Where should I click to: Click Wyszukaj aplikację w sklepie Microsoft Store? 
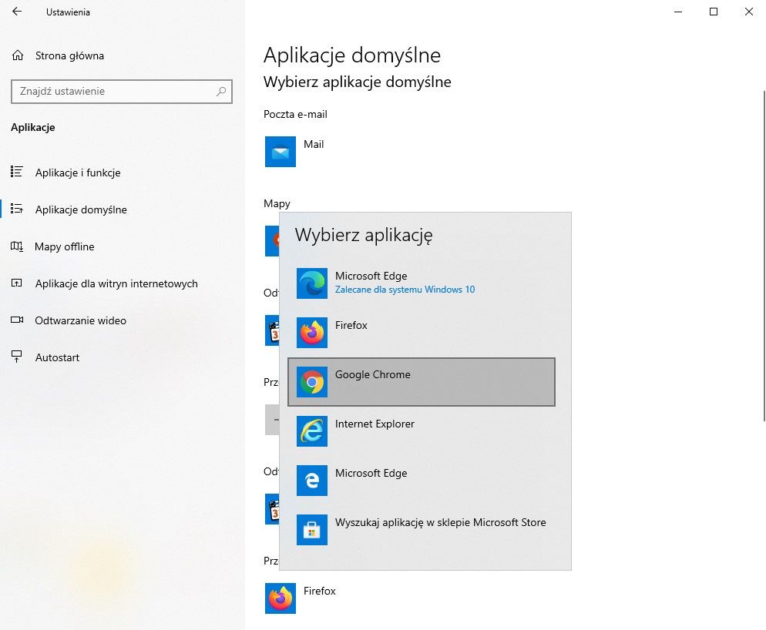tap(422, 530)
